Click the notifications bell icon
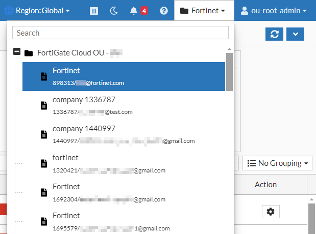This screenshot has height=234, width=316. pos(134,11)
